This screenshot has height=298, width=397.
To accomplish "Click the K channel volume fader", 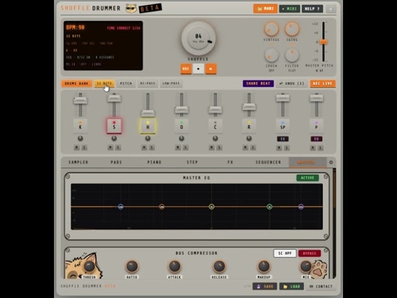I will pos(80,101).
